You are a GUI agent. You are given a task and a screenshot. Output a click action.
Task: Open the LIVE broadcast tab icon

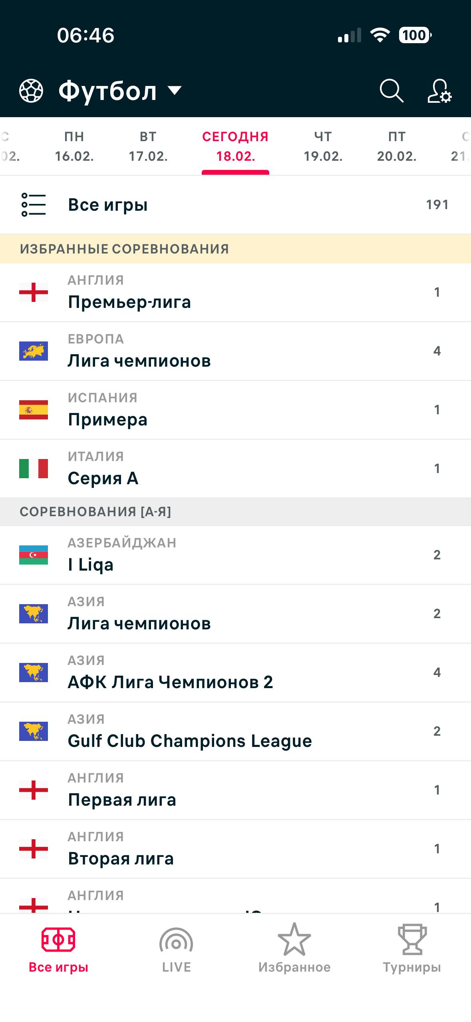pos(176,941)
